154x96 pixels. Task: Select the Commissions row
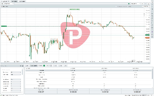[x=88, y=75]
